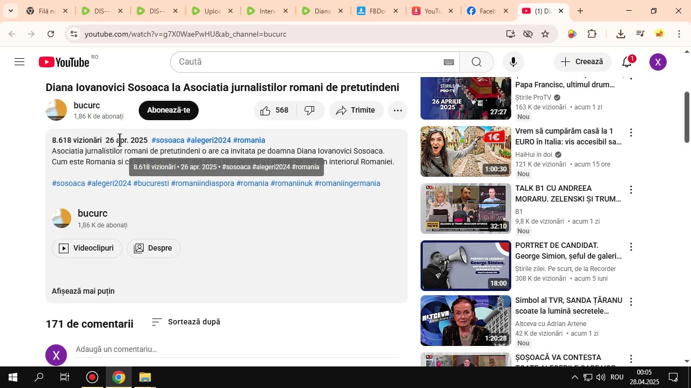The height and width of the screenshot is (388, 691).
Task: Click the magnifier search button
Action: (x=476, y=62)
